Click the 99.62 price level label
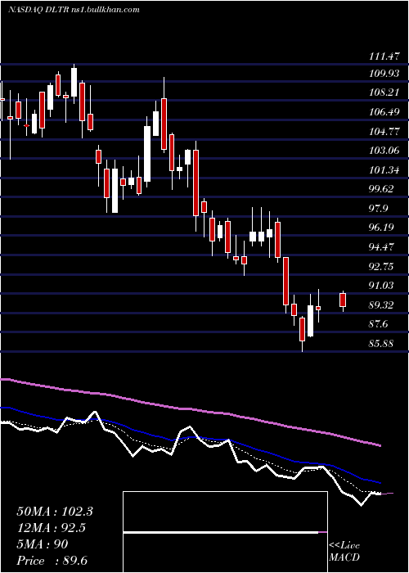The width and height of the screenshot is (409, 573). pos(381,189)
